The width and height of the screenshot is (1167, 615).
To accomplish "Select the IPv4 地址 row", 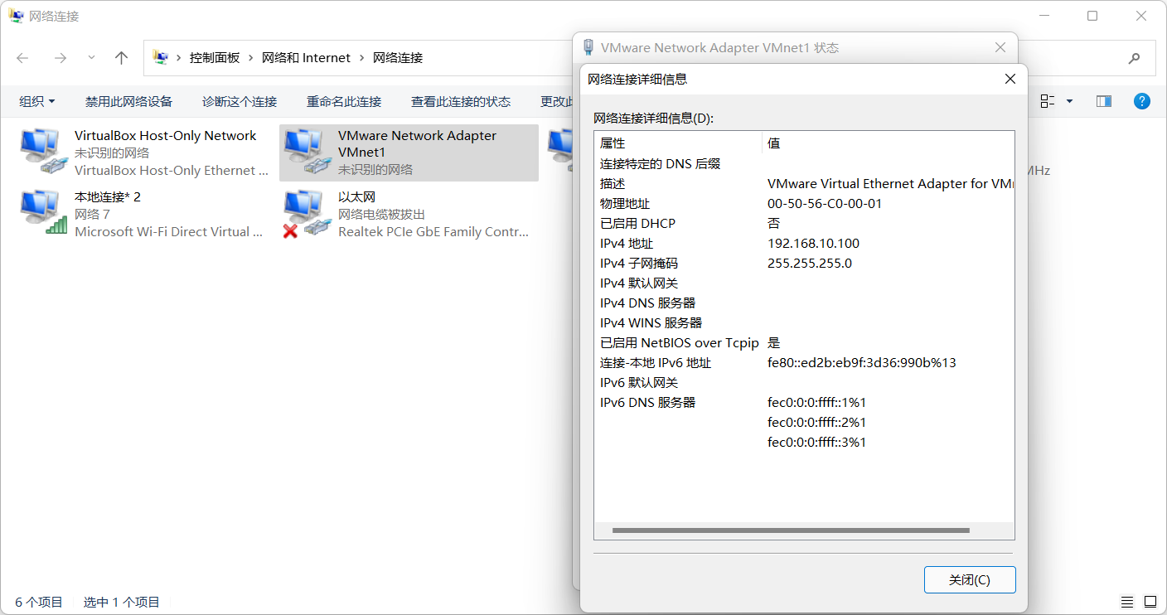I will pos(804,243).
